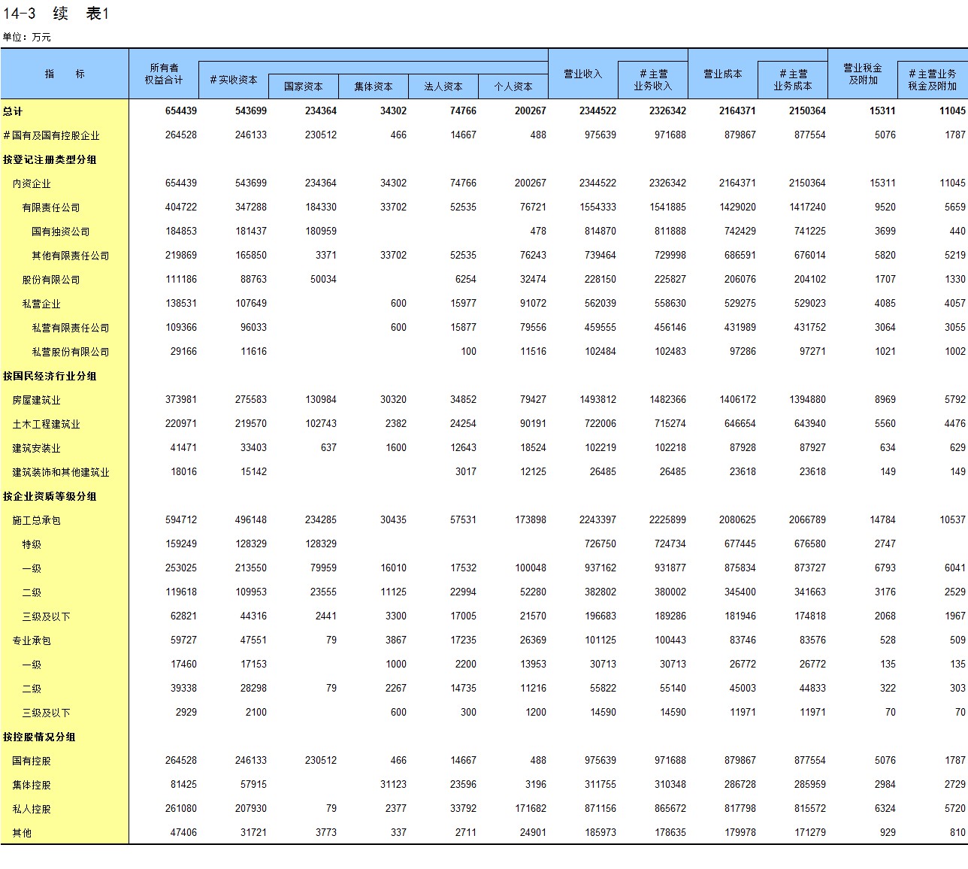This screenshot has height=869, width=968.
Task: Click the 按登记注册类型分组 section heading
Action: click(50, 159)
